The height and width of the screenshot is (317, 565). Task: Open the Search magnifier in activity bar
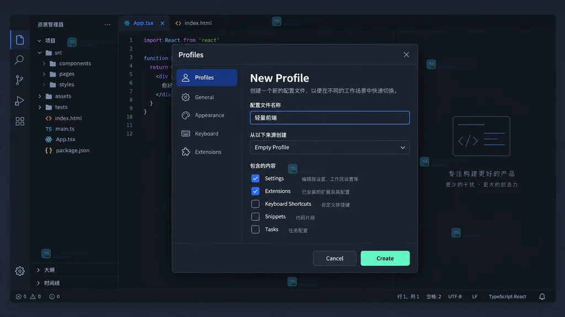click(19, 59)
